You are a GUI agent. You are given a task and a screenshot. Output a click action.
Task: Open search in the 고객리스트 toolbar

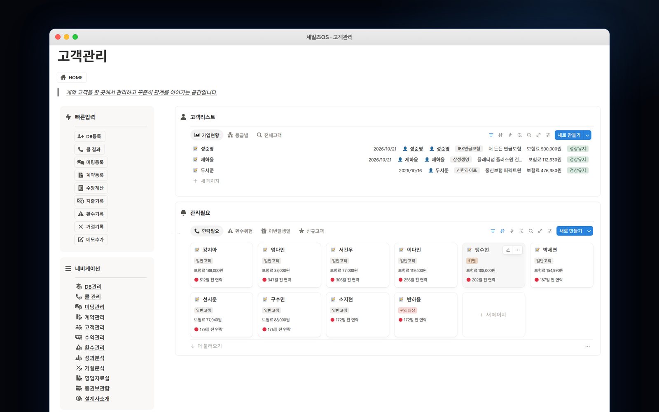[529, 135]
